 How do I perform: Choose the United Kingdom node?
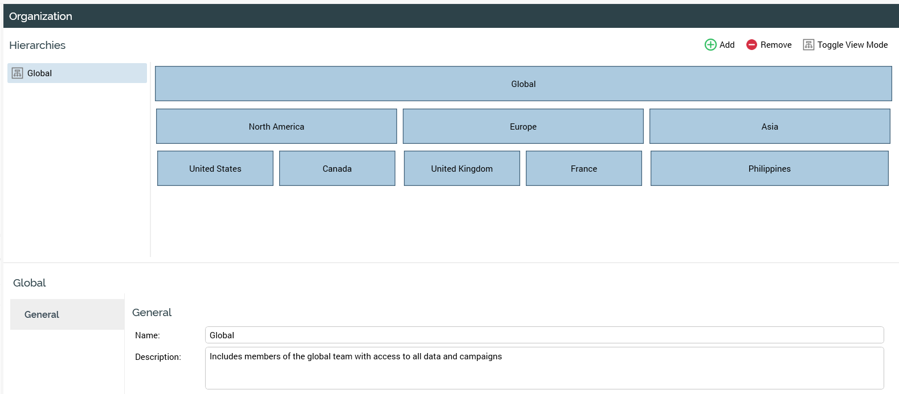click(x=462, y=169)
